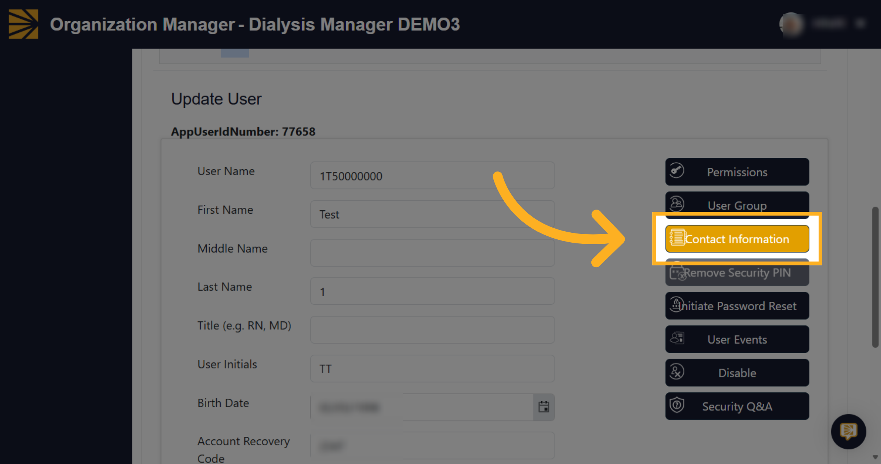Open the user profile avatar menu
The width and height of the screenshot is (881, 464).
pos(792,24)
